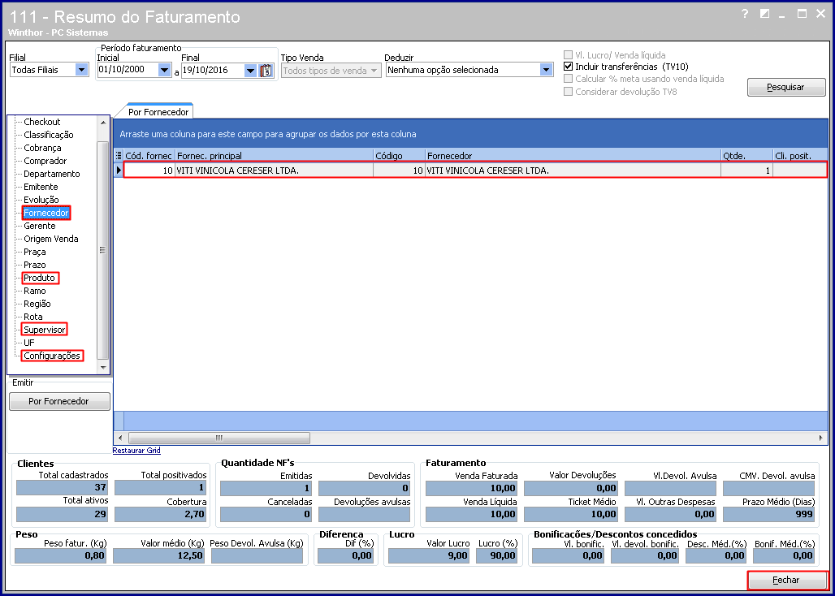Sort by Cód. fornec column header
Viewport: 835px width, 596px height.
click(148, 156)
